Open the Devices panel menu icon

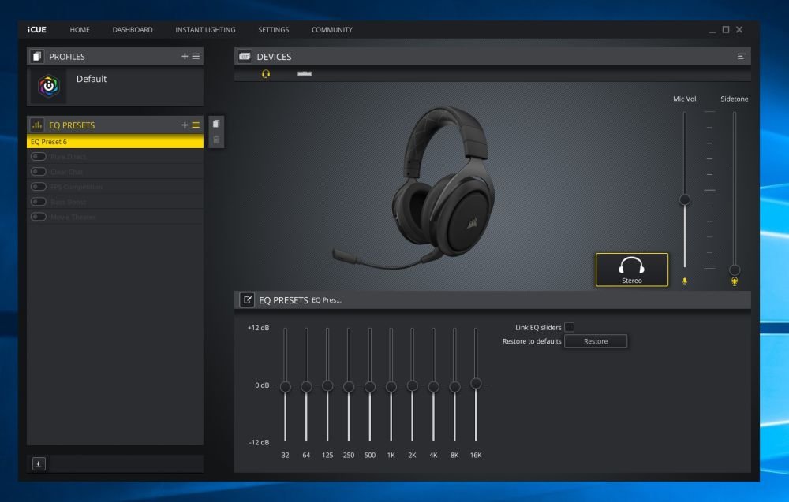point(741,56)
